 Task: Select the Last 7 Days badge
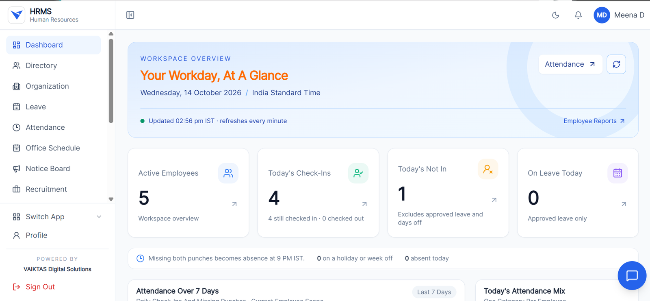coord(434,292)
